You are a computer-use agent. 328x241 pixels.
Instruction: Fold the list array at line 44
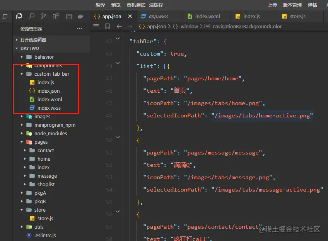(x=118, y=63)
